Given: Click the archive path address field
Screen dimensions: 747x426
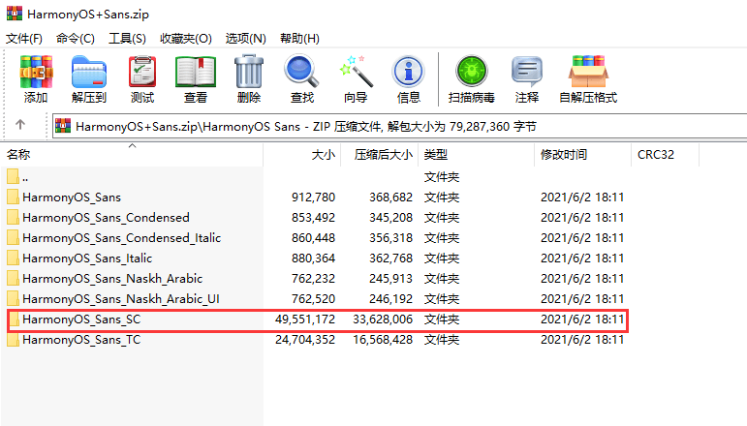Looking at the screenshot, I should point(399,126).
